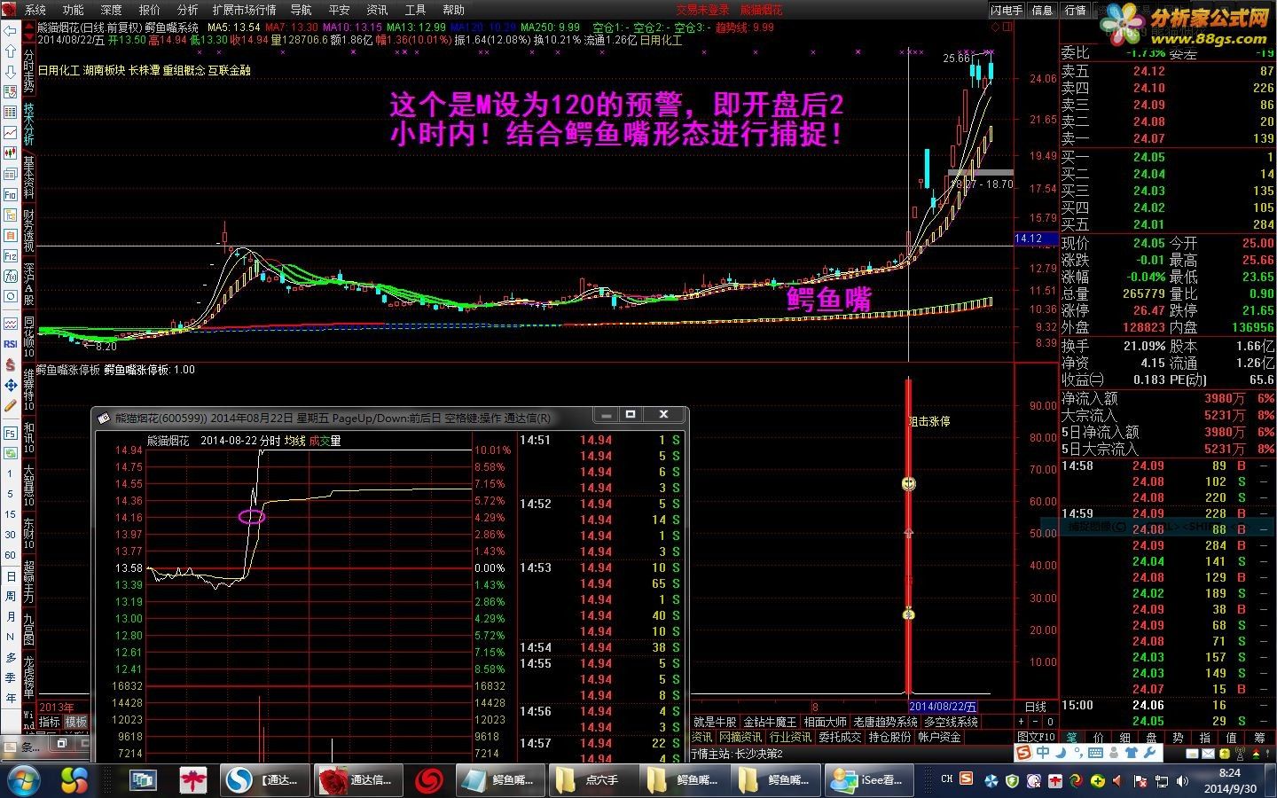Open 老唐趋势系统 template tab
The width and height of the screenshot is (1277, 798).
click(885, 722)
